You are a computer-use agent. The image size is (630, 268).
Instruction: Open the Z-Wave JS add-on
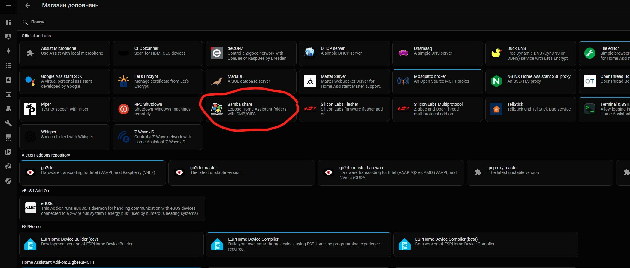pyautogui.click(x=158, y=137)
